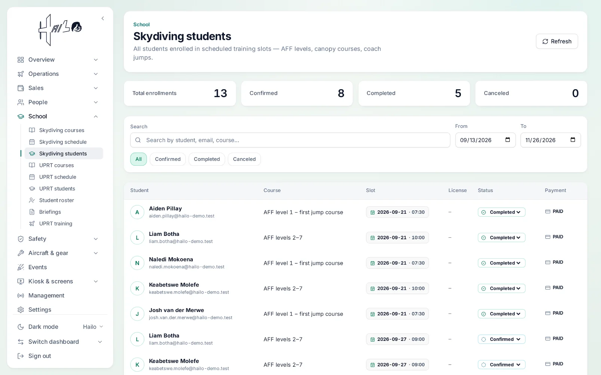Viewport: 601px width, 375px height.
Task: Open Aircraft & gear section
Action: point(58,253)
